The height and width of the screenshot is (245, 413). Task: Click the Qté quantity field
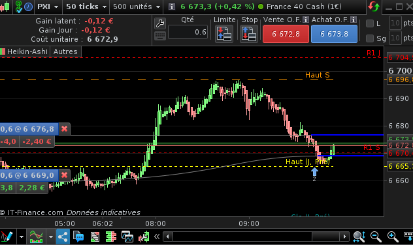pos(188,32)
